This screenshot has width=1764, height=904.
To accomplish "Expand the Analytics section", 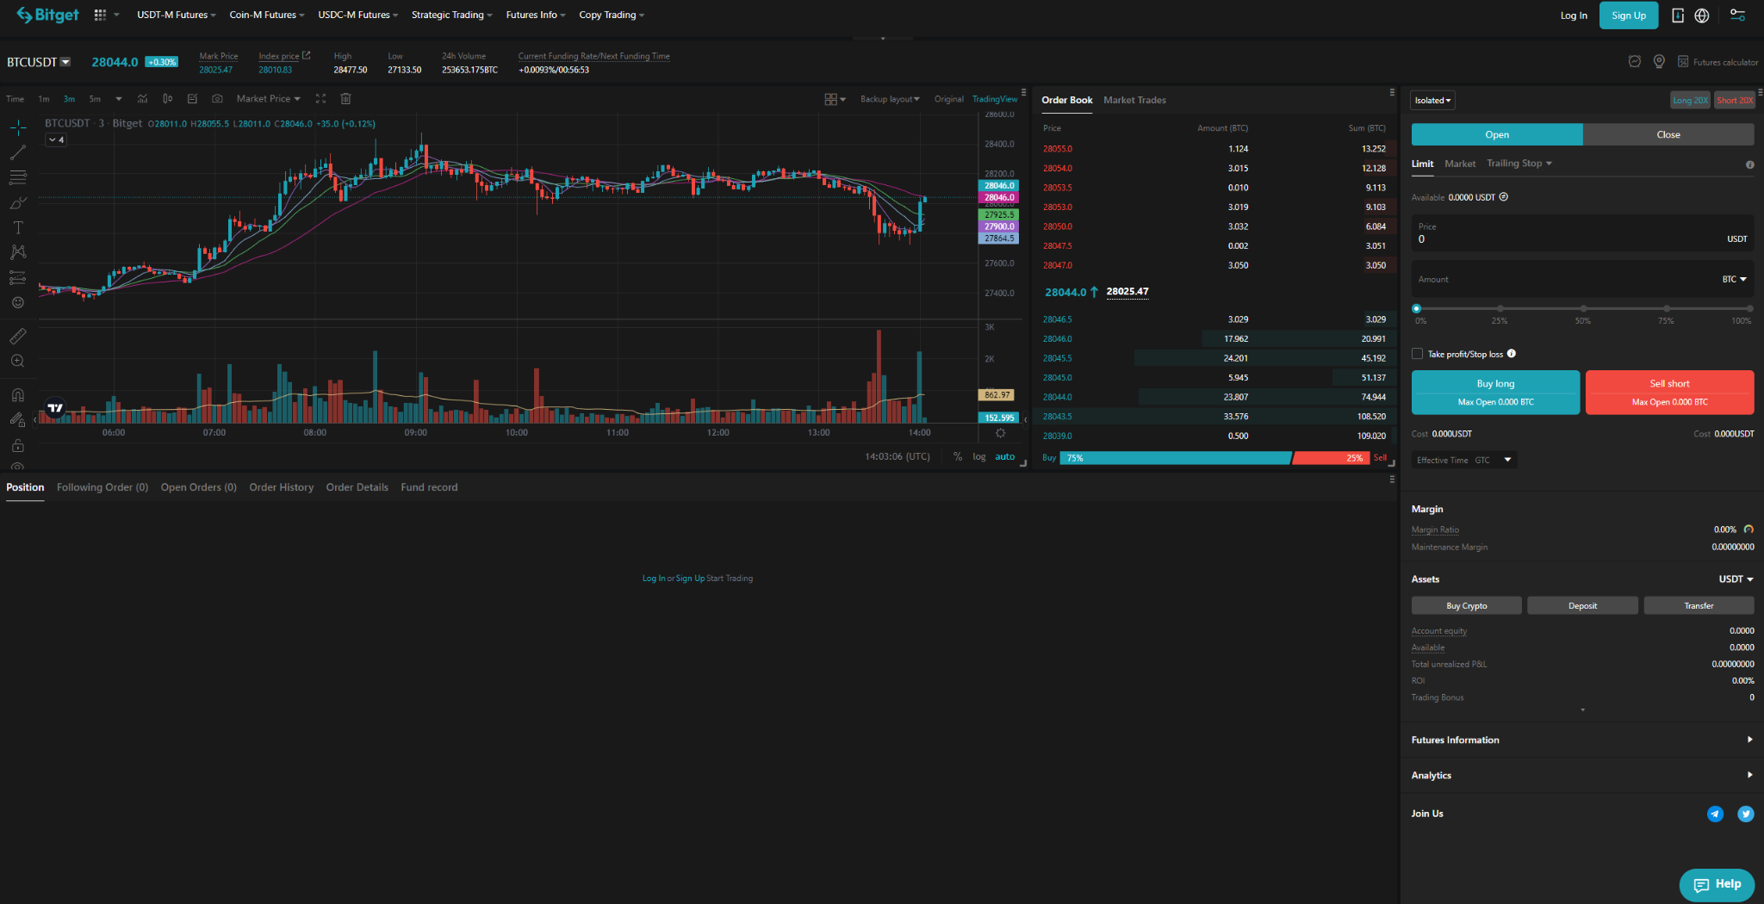I will pos(1582,775).
